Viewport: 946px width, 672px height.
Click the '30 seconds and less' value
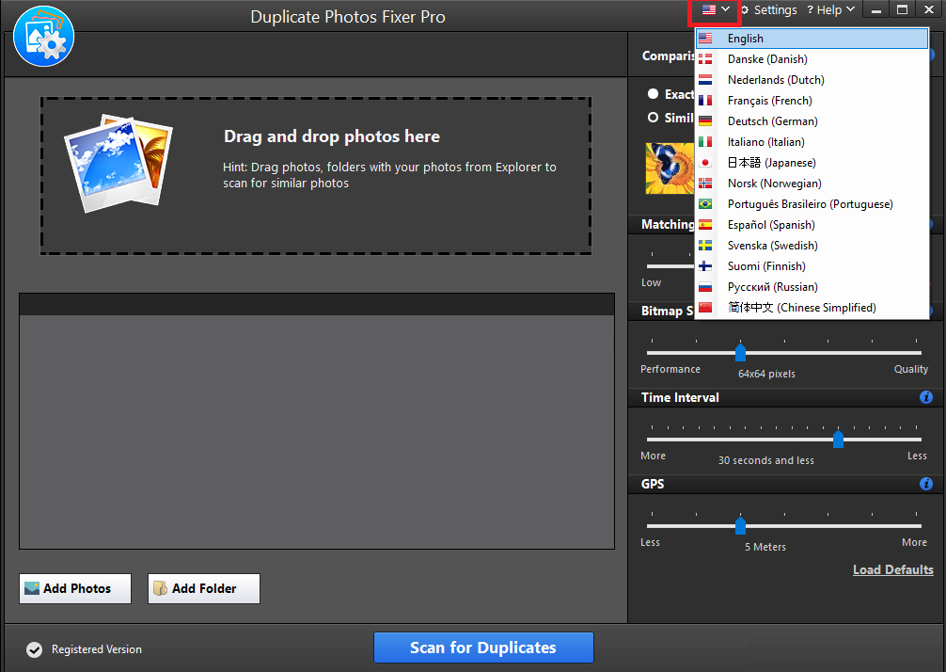[765, 460]
